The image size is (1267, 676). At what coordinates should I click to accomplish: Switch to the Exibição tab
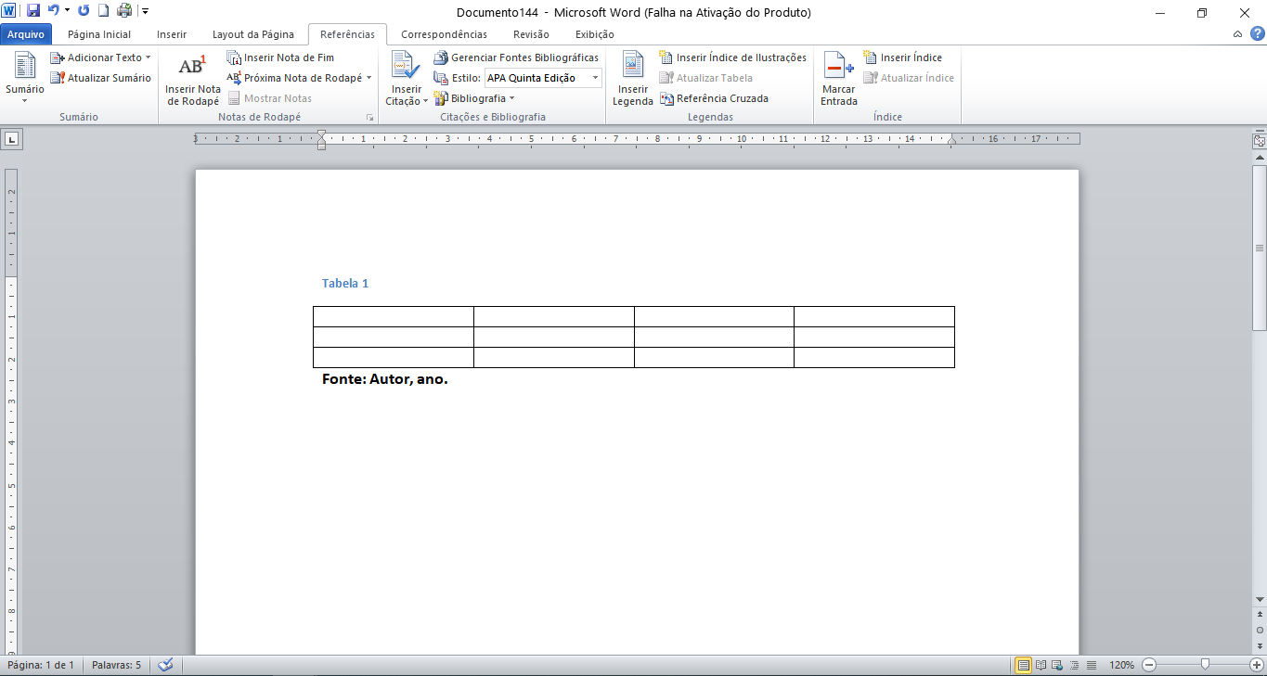[x=595, y=34]
